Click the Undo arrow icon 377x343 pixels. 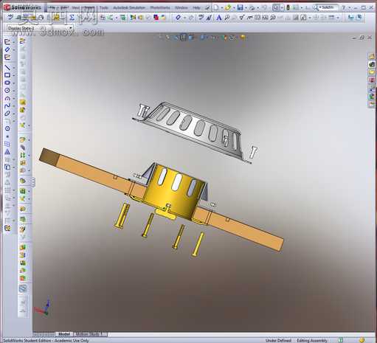[264, 7]
